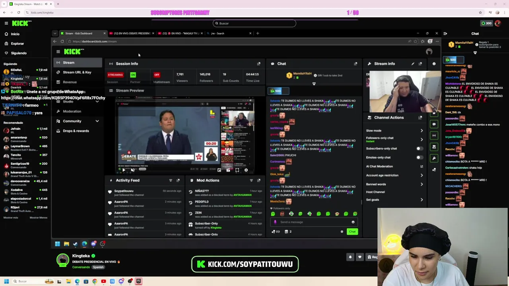Open Windows Start button on taskbar
509x286 pixels.
click(6, 281)
